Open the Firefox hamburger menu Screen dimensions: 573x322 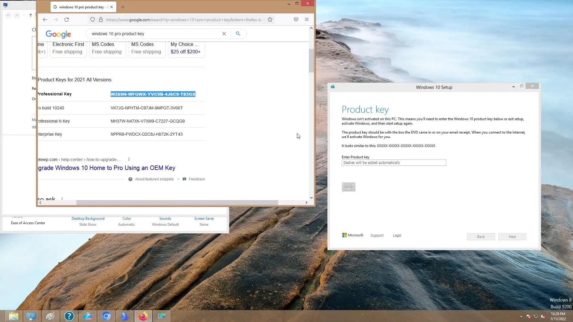pos(306,19)
